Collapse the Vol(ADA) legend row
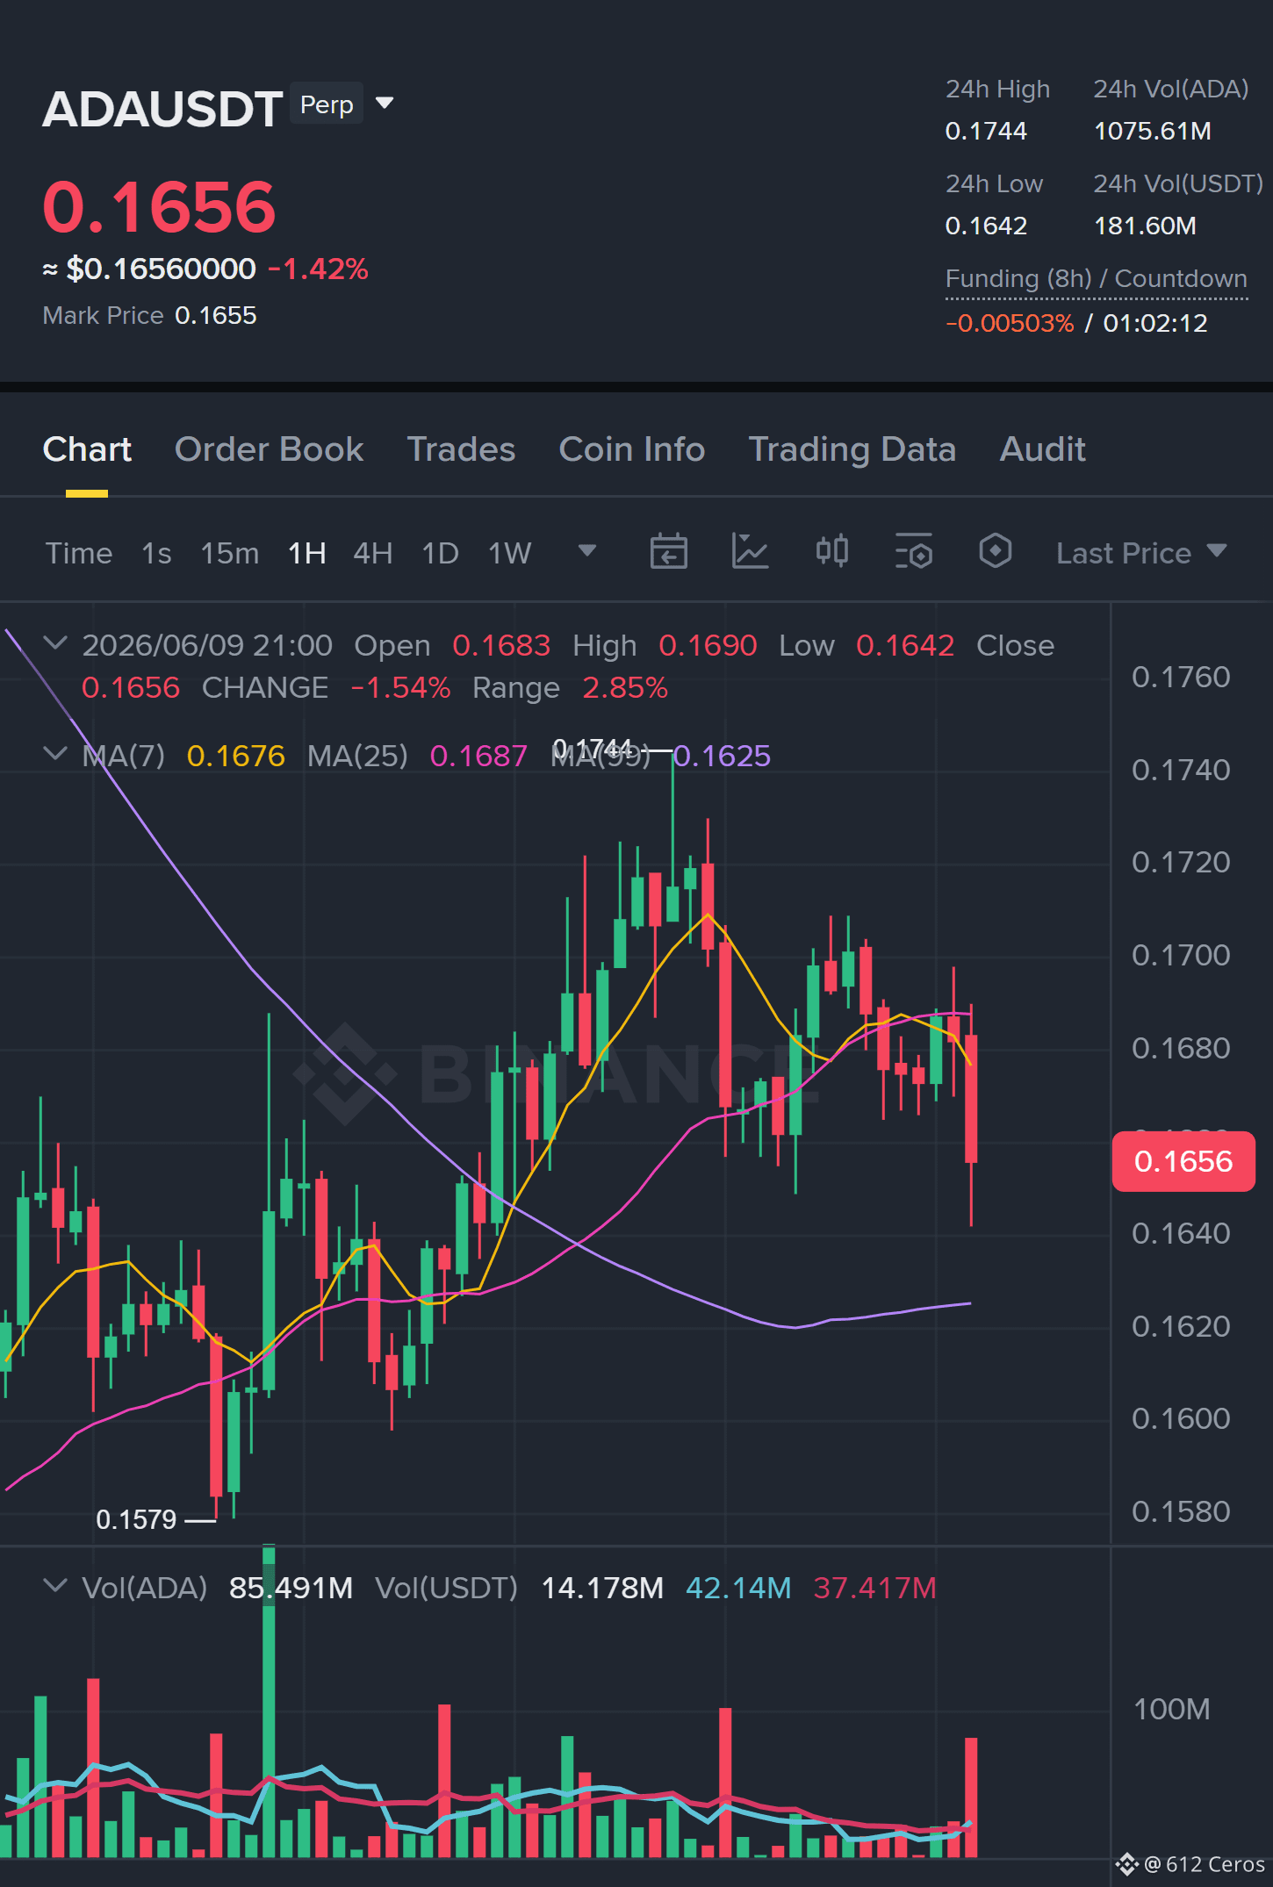 55,1586
